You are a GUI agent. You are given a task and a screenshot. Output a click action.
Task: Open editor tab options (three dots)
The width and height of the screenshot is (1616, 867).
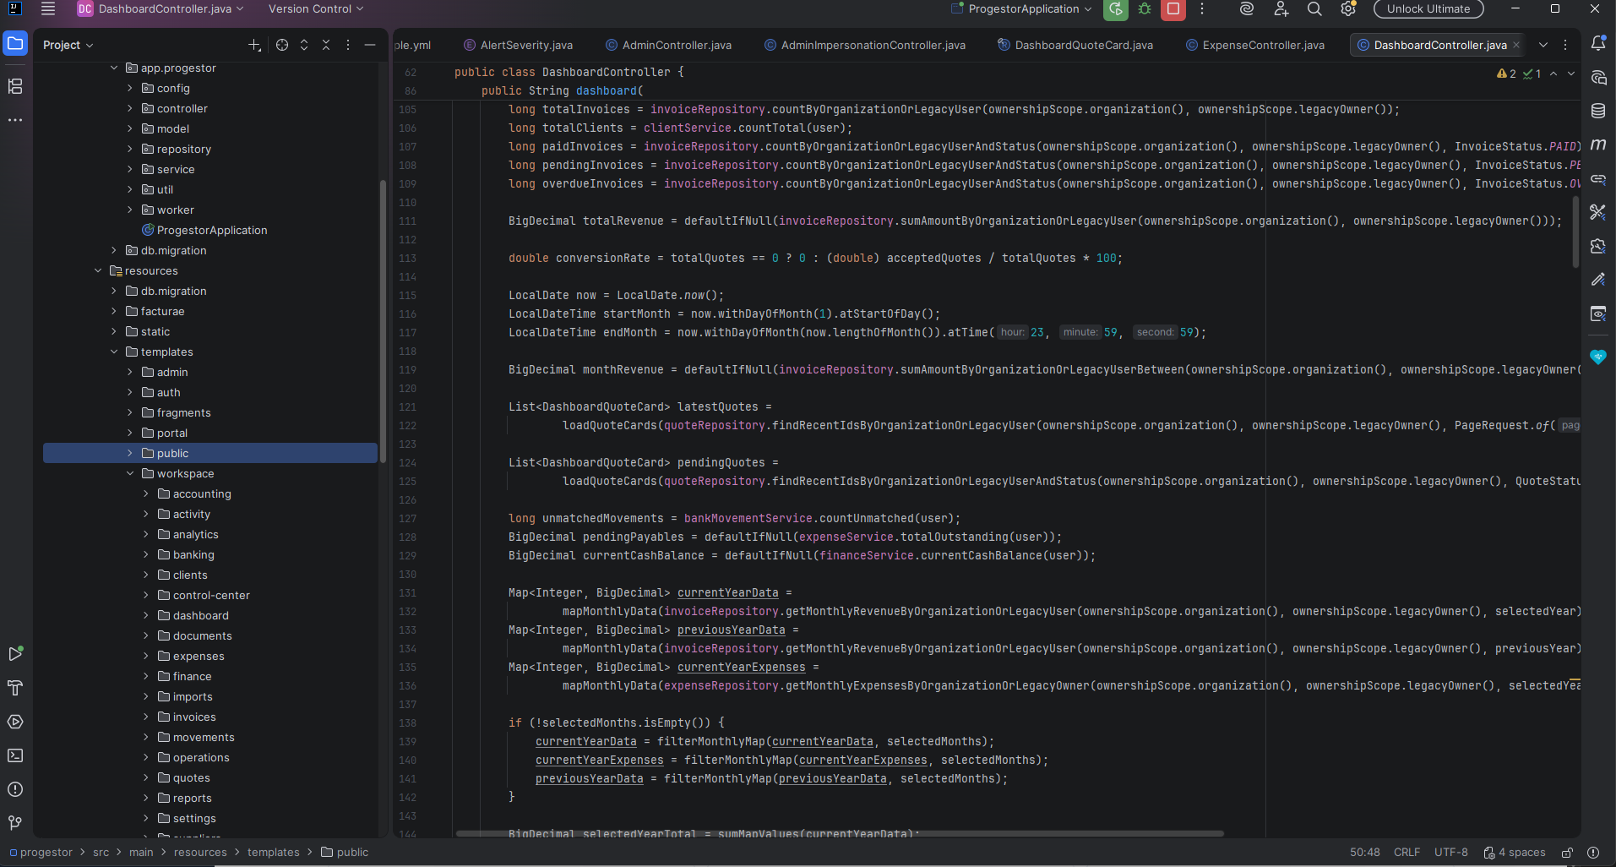click(1565, 45)
